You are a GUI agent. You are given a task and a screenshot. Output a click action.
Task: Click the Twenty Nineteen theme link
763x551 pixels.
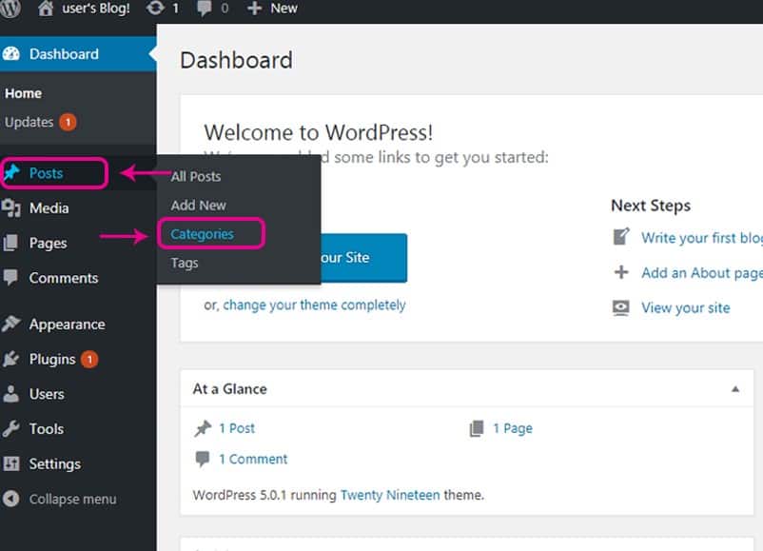click(390, 495)
